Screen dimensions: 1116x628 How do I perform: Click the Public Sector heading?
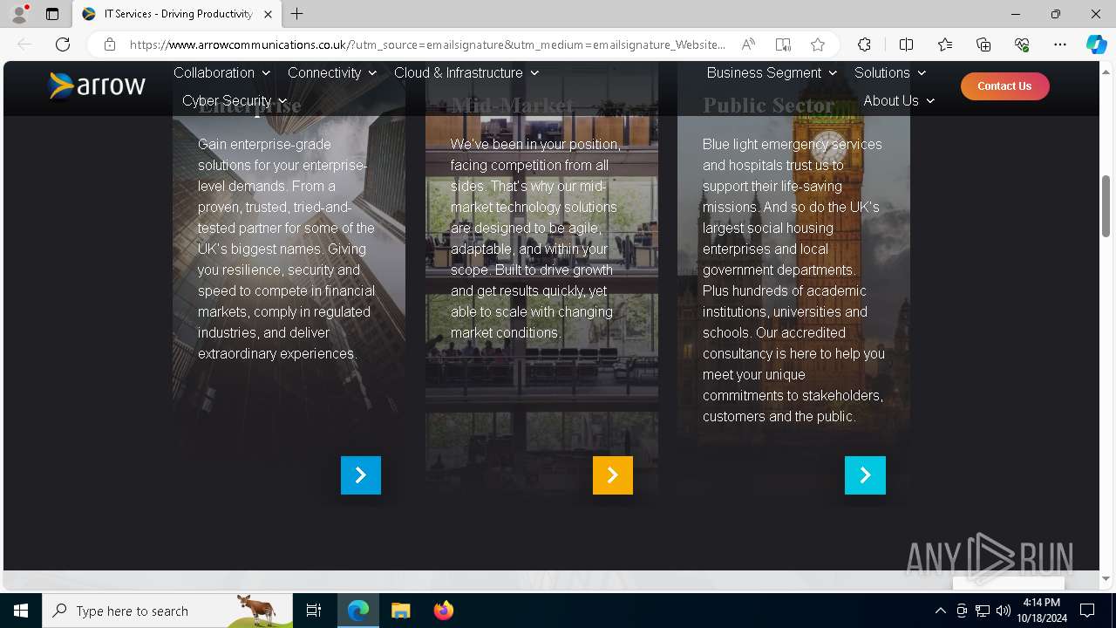pos(769,106)
